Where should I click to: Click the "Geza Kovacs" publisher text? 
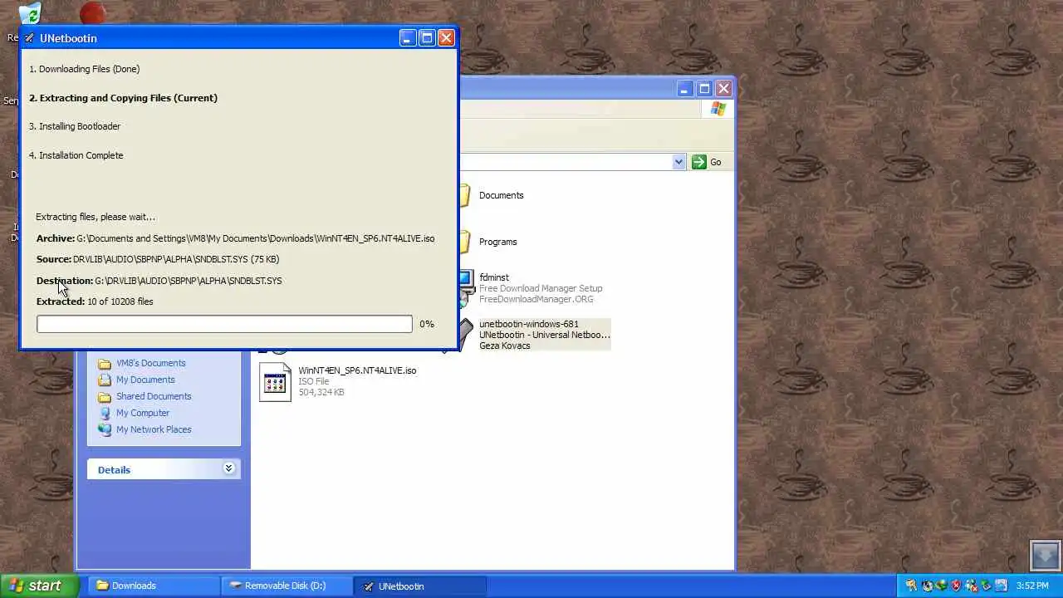pyautogui.click(x=504, y=346)
